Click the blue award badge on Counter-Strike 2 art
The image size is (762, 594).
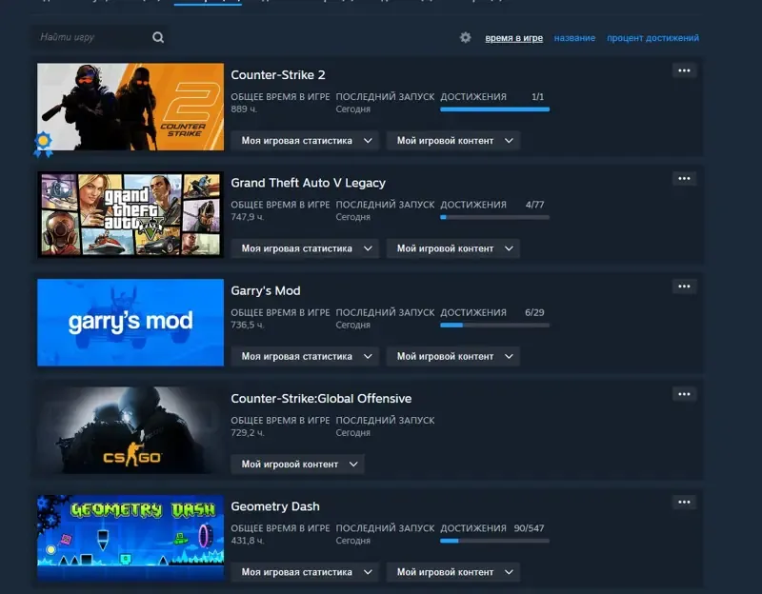[43, 145]
